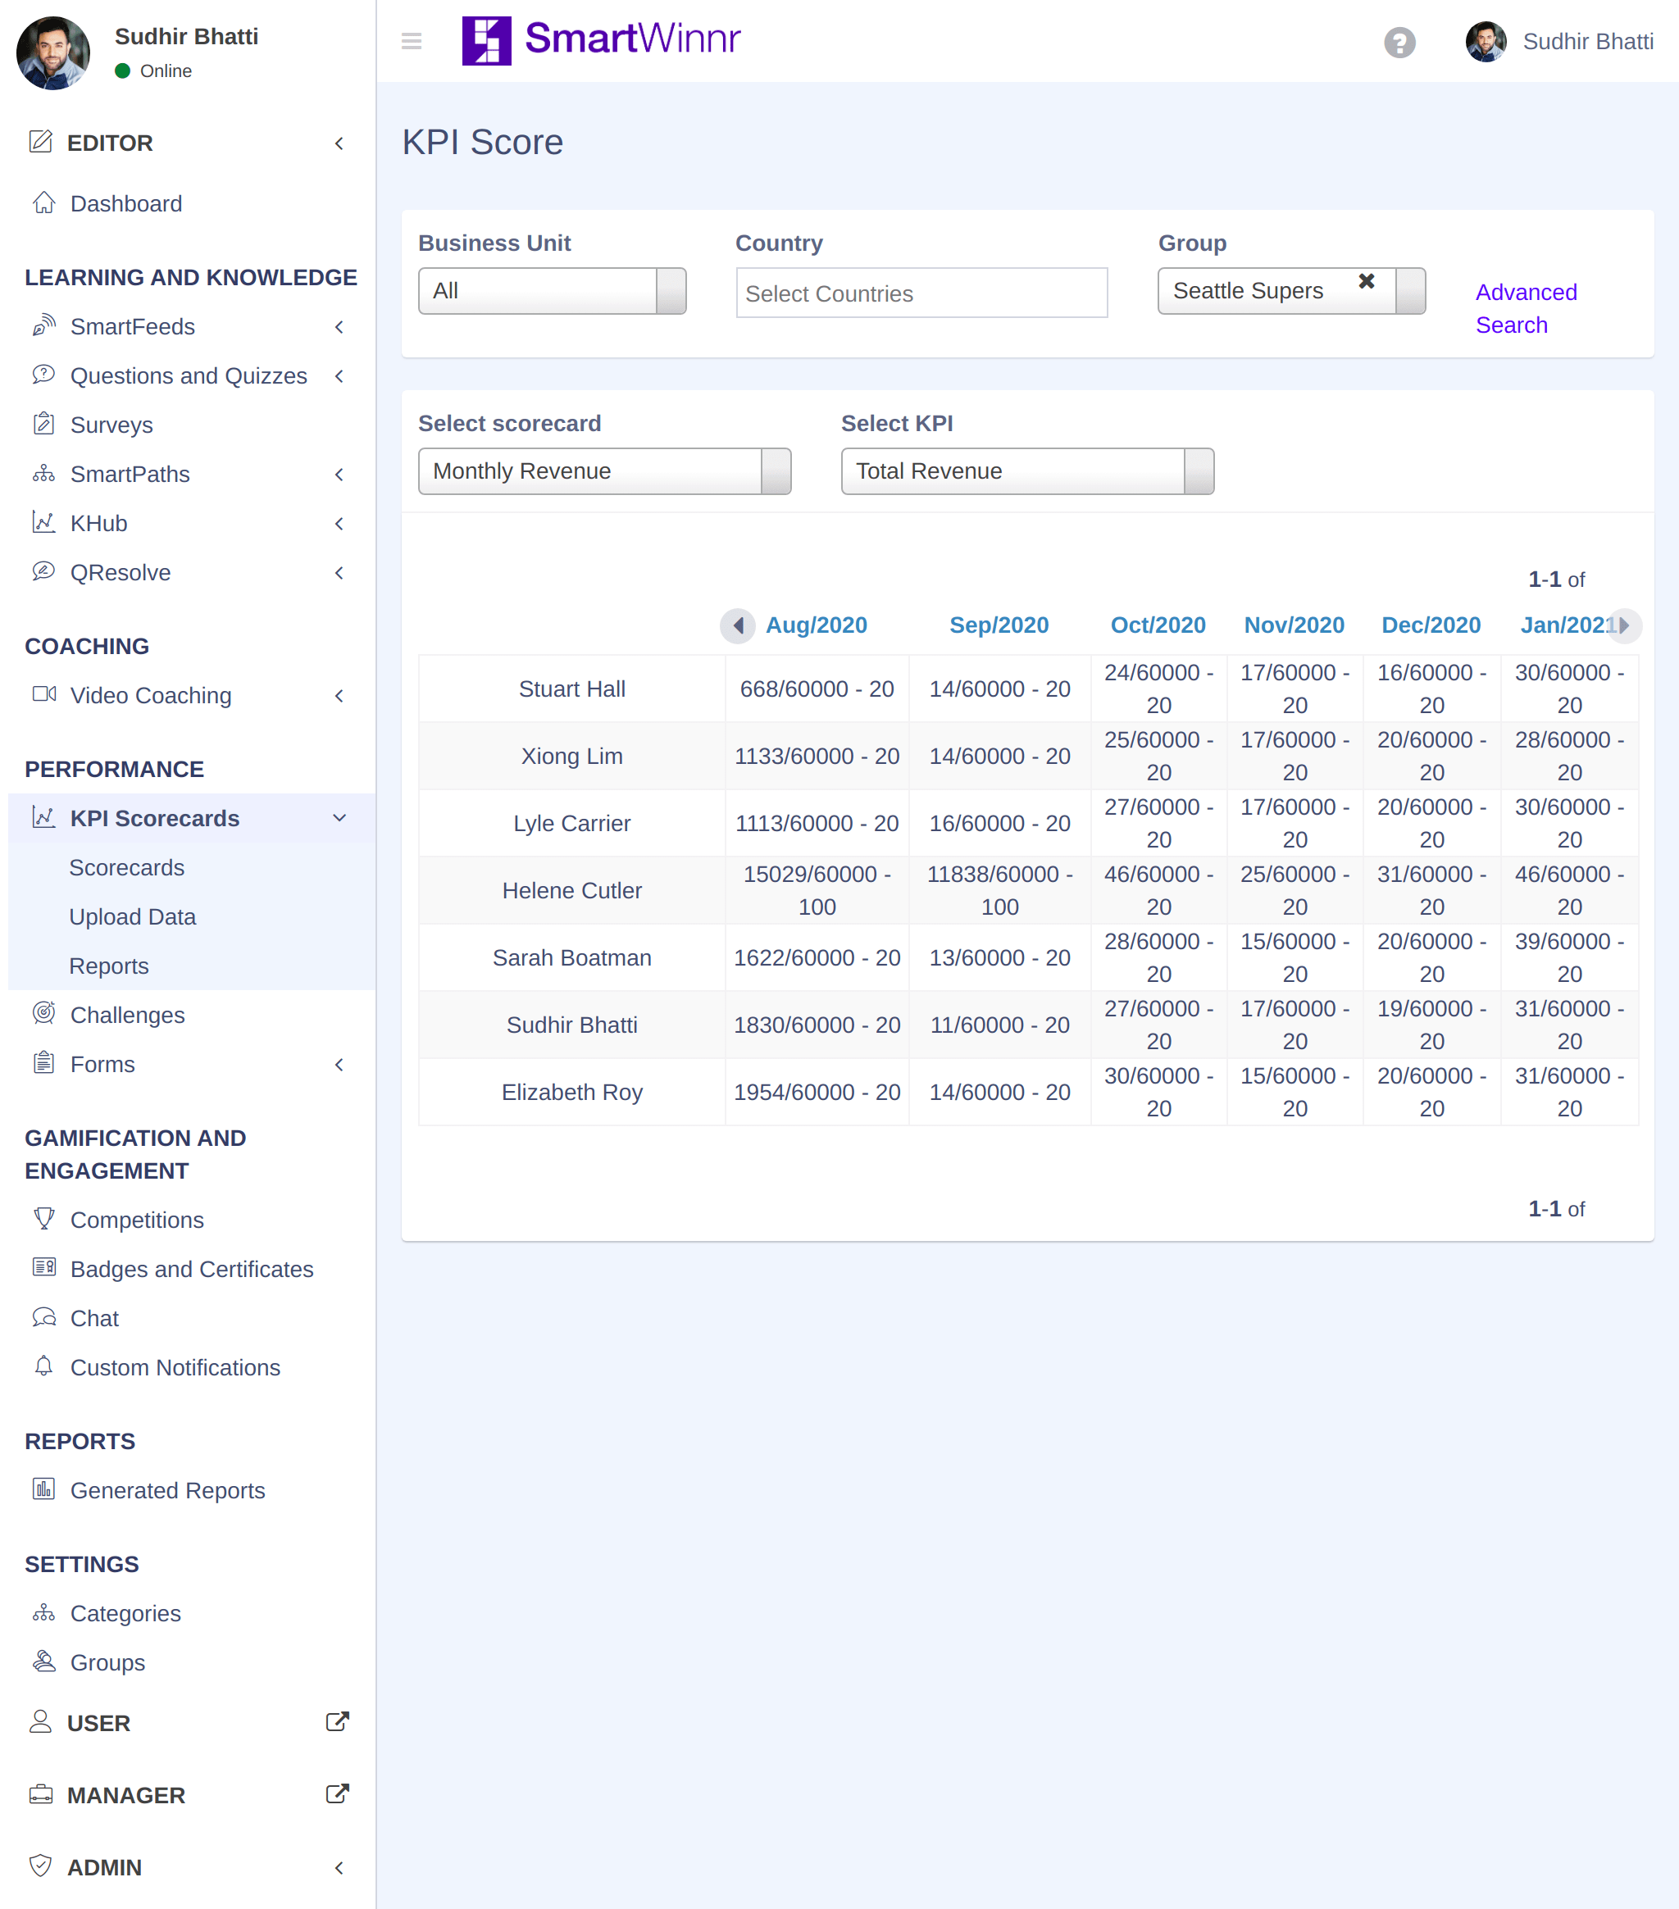This screenshot has height=1909, width=1679.
Task: Expand the QResolve chevron
Action: pyautogui.click(x=339, y=572)
